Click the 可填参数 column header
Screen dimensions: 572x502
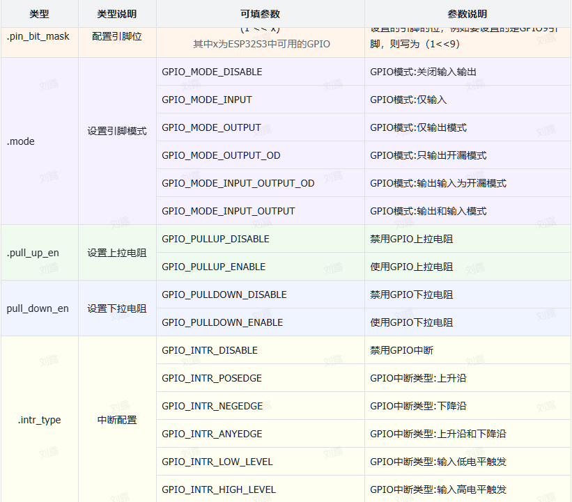point(260,14)
